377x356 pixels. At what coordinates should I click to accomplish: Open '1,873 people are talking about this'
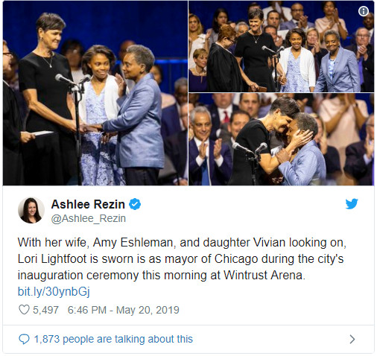(113, 339)
